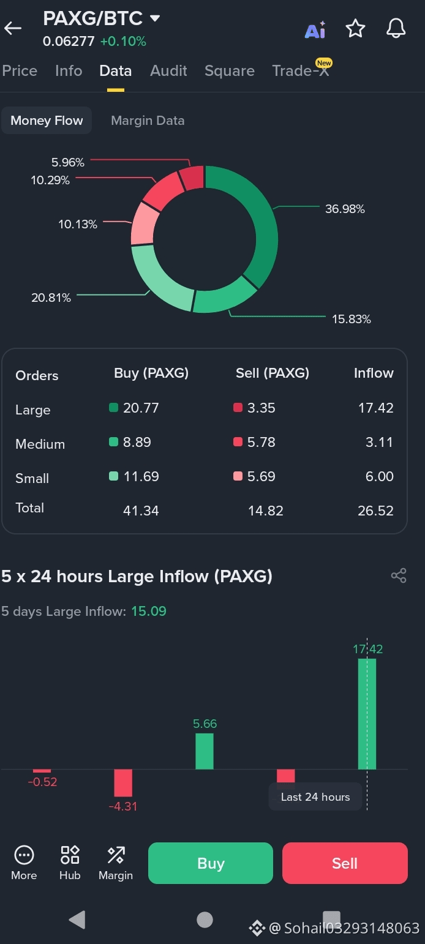Viewport: 425px width, 944px height.
Task: Tap the Large sell color swatch beside 3.35
Action: [238, 408]
